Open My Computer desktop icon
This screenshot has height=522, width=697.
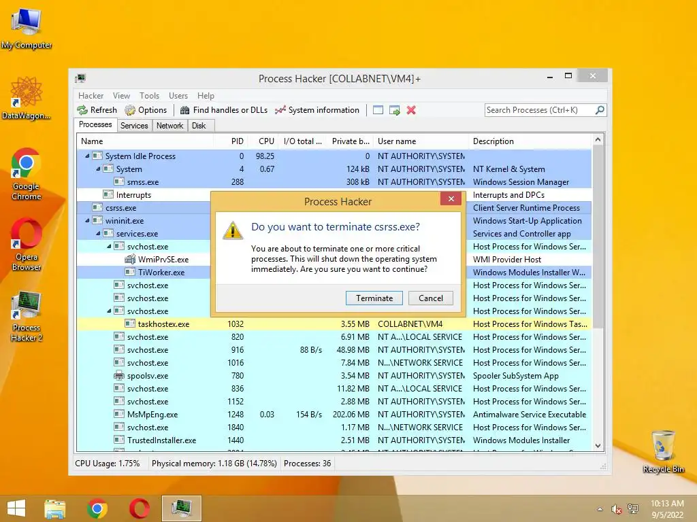(27, 28)
